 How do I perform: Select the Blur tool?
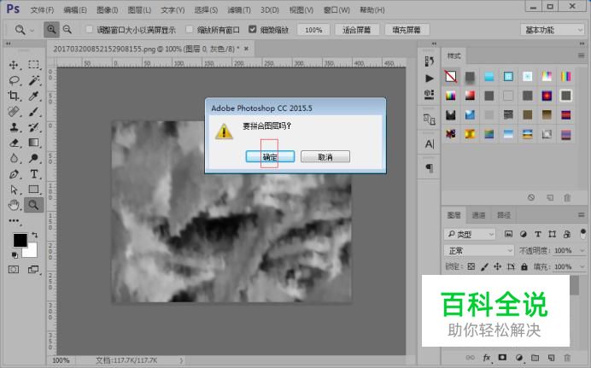(x=14, y=158)
